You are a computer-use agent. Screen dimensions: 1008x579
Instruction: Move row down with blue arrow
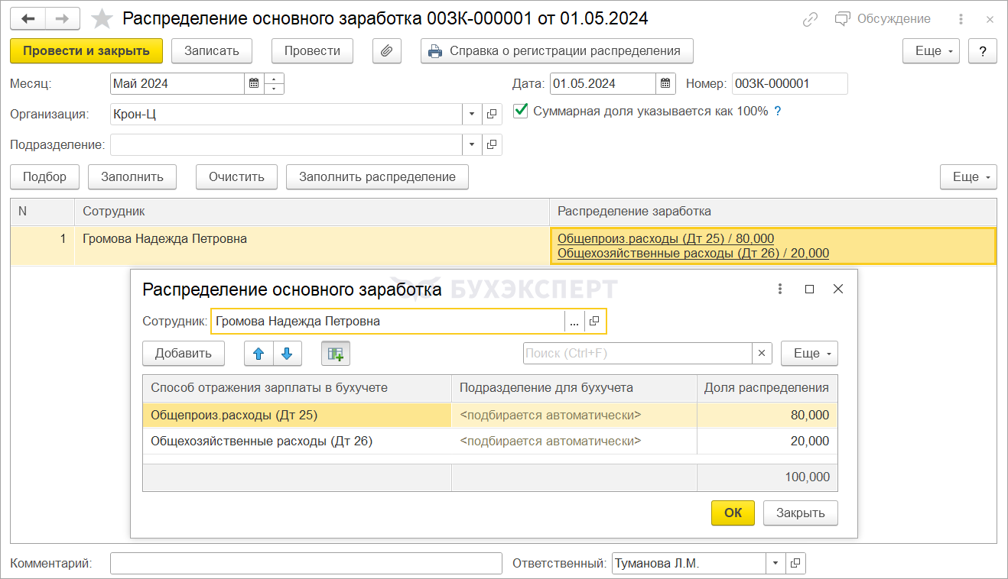288,354
